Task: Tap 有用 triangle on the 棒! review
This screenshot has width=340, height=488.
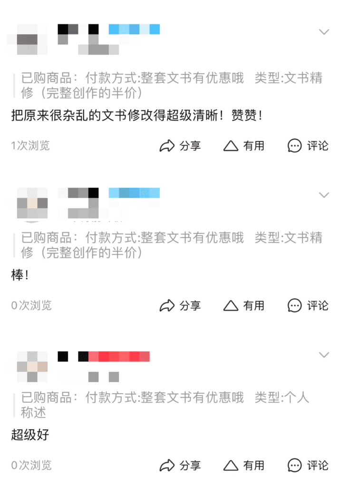Action: [231, 305]
